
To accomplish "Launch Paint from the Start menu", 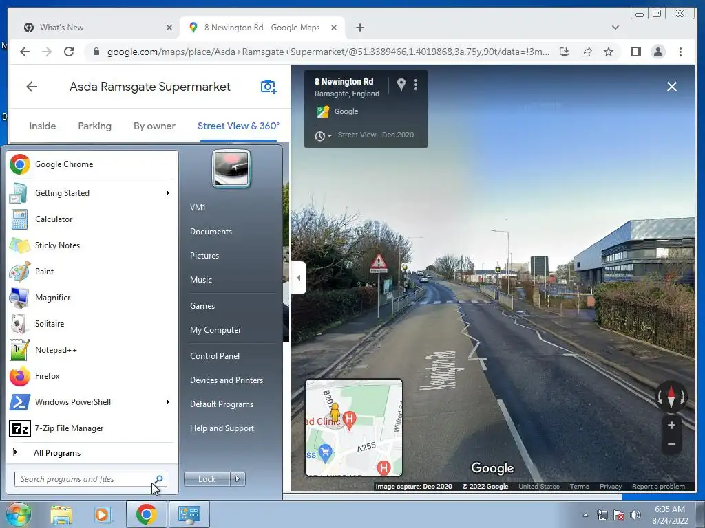I will pyautogui.click(x=92, y=271).
